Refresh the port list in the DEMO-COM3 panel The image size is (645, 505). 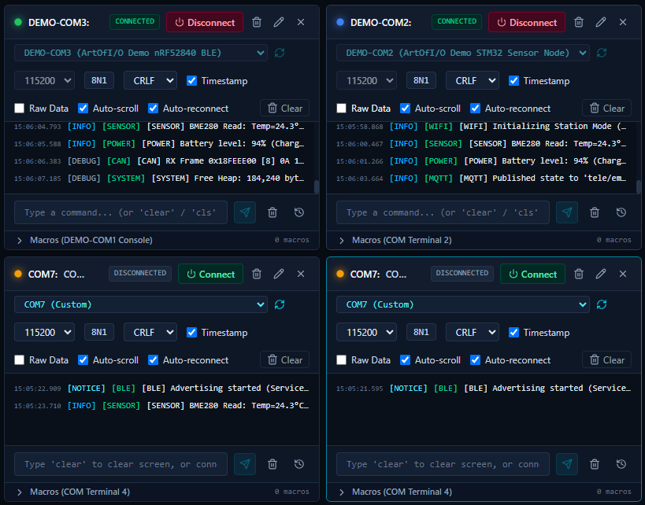pos(280,53)
